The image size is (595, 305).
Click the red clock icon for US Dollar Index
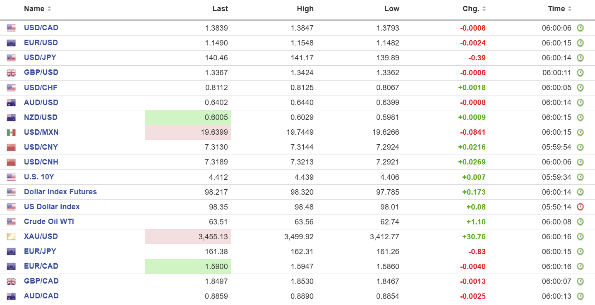[580, 207]
